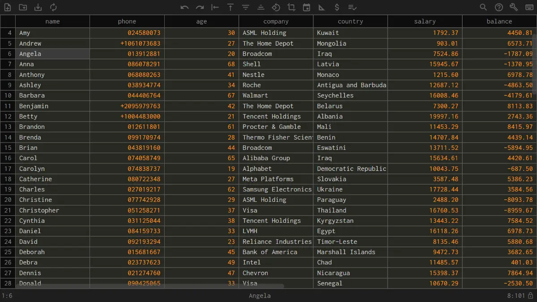Click the lock icon in status bar

tap(530, 296)
